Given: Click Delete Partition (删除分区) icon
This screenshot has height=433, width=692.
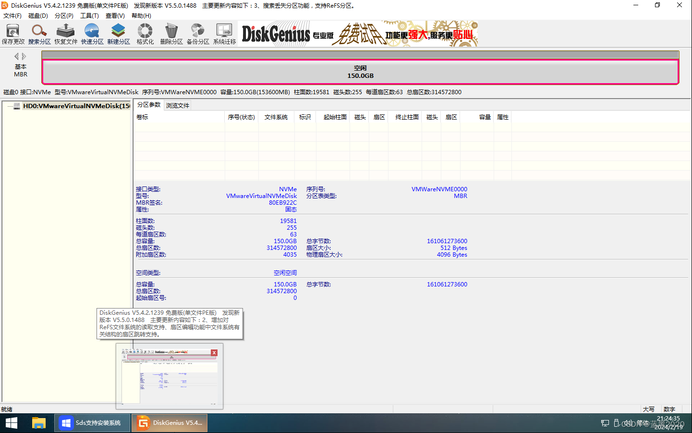Looking at the screenshot, I should [x=171, y=34].
